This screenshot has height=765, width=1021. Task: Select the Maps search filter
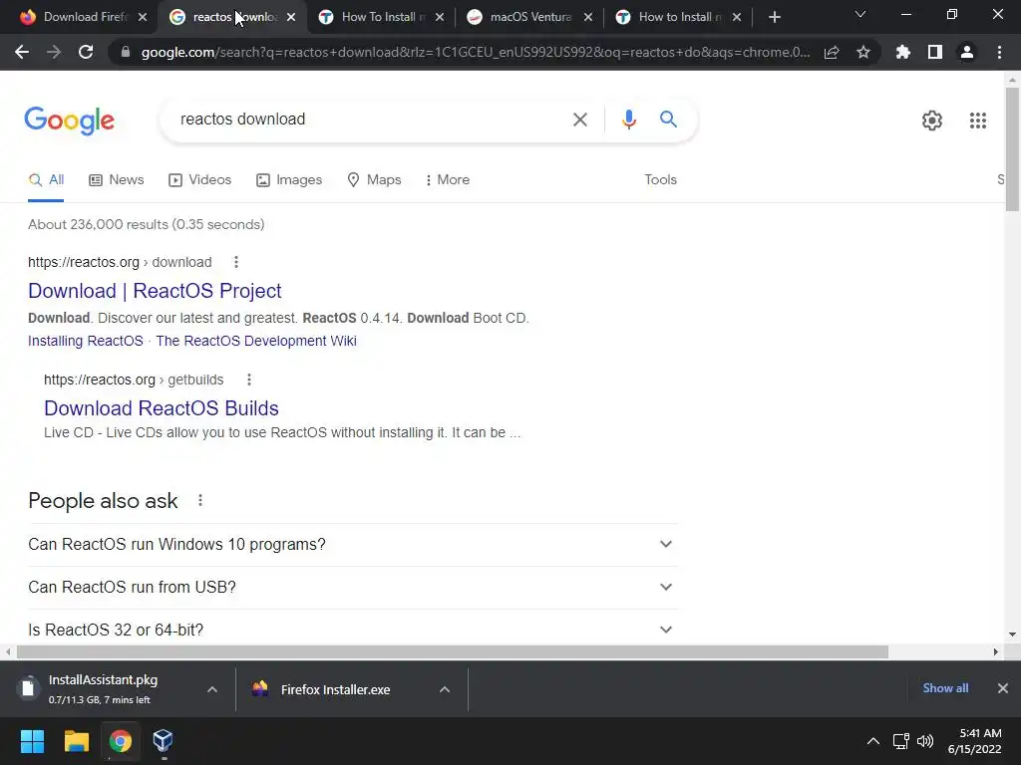tap(375, 180)
